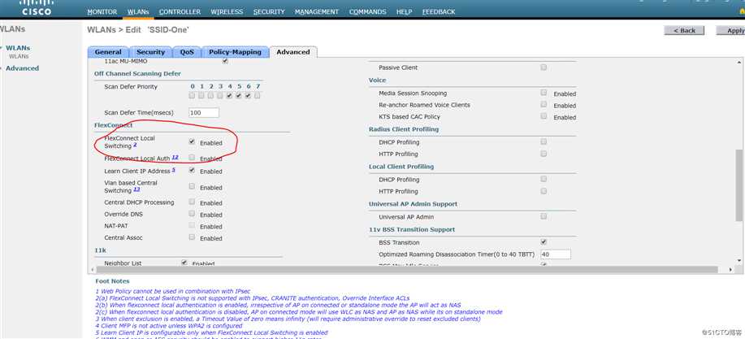Click the horizontal scrollbar right arrow
Image resolution: width=745 pixels, height=339 pixels.
(x=730, y=270)
